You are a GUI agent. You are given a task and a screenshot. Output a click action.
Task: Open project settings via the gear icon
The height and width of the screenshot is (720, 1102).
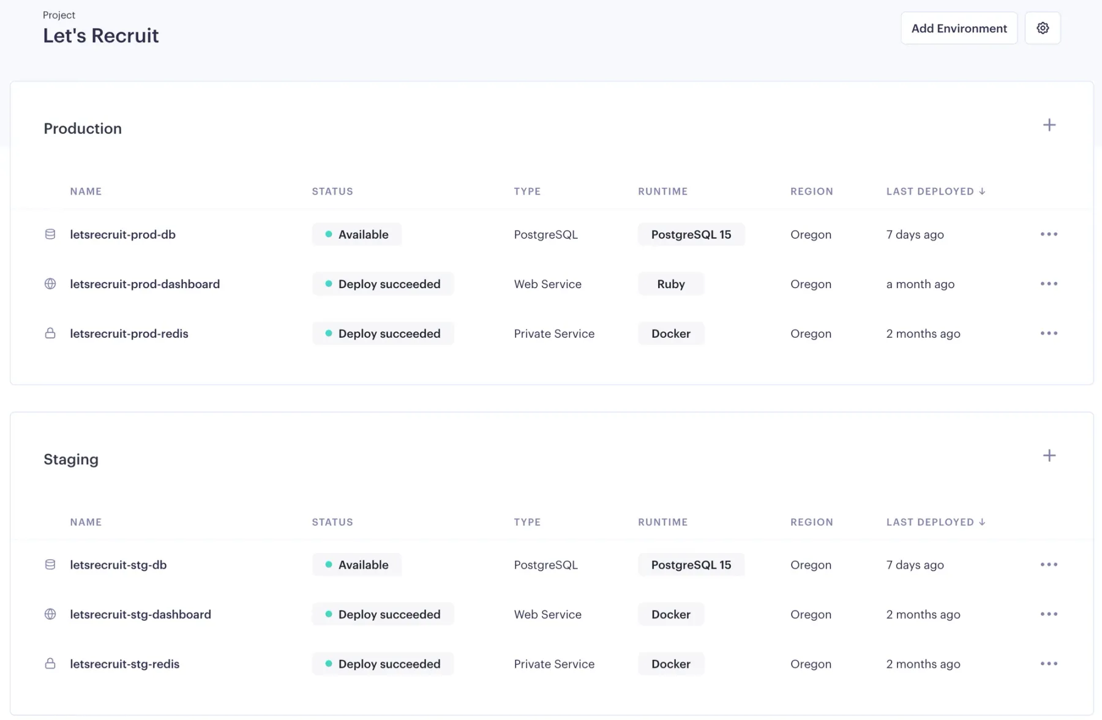click(x=1043, y=28)
